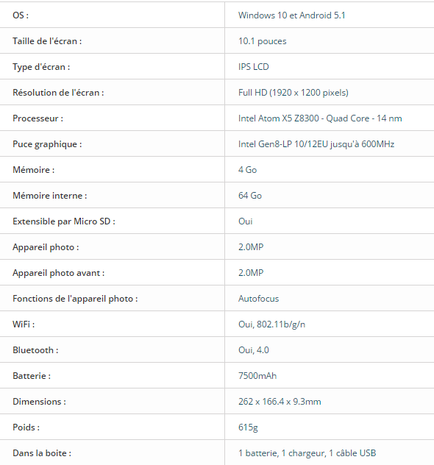The image size is (434, 465).
Task: Click the Full HD resolution value
Action: coord(294,93)
